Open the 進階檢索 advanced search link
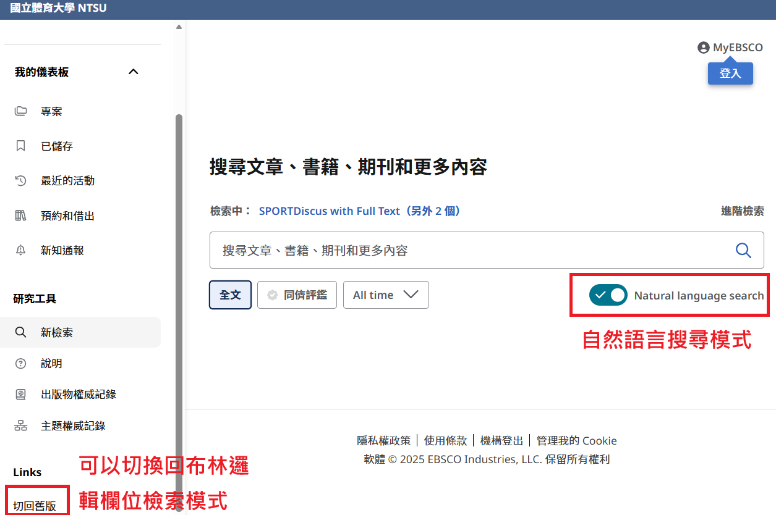 coord(742,211)
